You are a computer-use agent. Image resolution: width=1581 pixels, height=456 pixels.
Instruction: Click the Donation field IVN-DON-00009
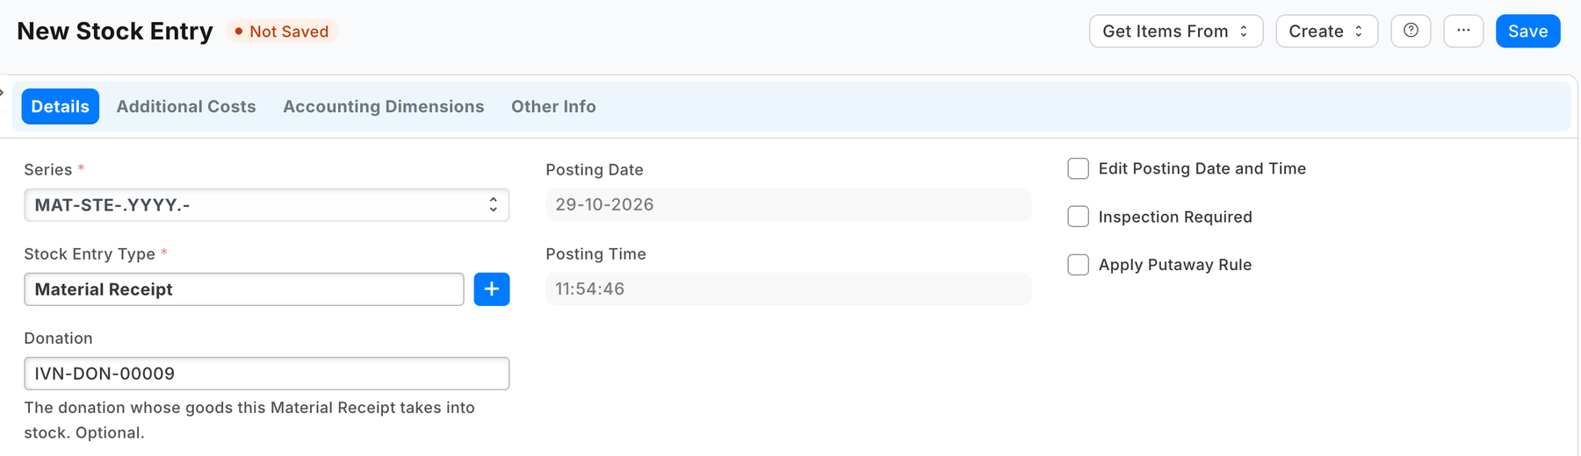(x=267, y=374)
